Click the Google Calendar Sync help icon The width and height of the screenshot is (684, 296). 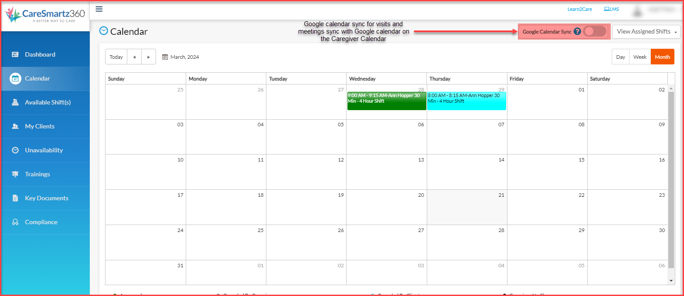[x=577, y=31]
